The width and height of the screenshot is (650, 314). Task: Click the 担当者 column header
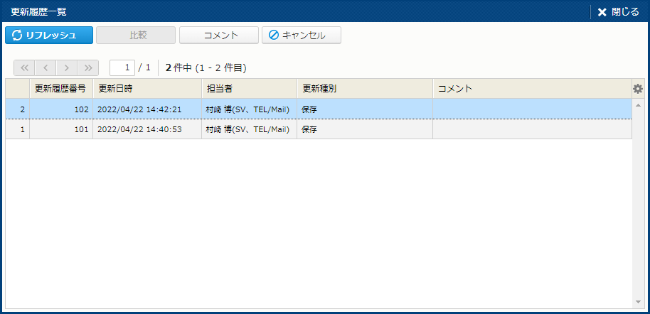[x=249, y=89]
